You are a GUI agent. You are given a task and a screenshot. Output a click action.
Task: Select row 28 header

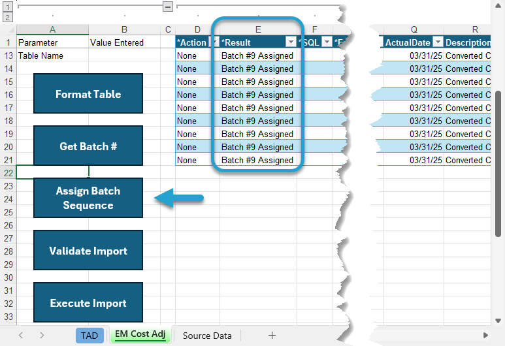click(x=8, y=251)
